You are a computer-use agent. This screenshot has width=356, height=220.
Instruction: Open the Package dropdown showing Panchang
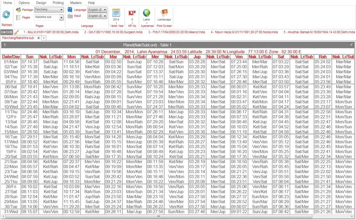coord(49,10)
